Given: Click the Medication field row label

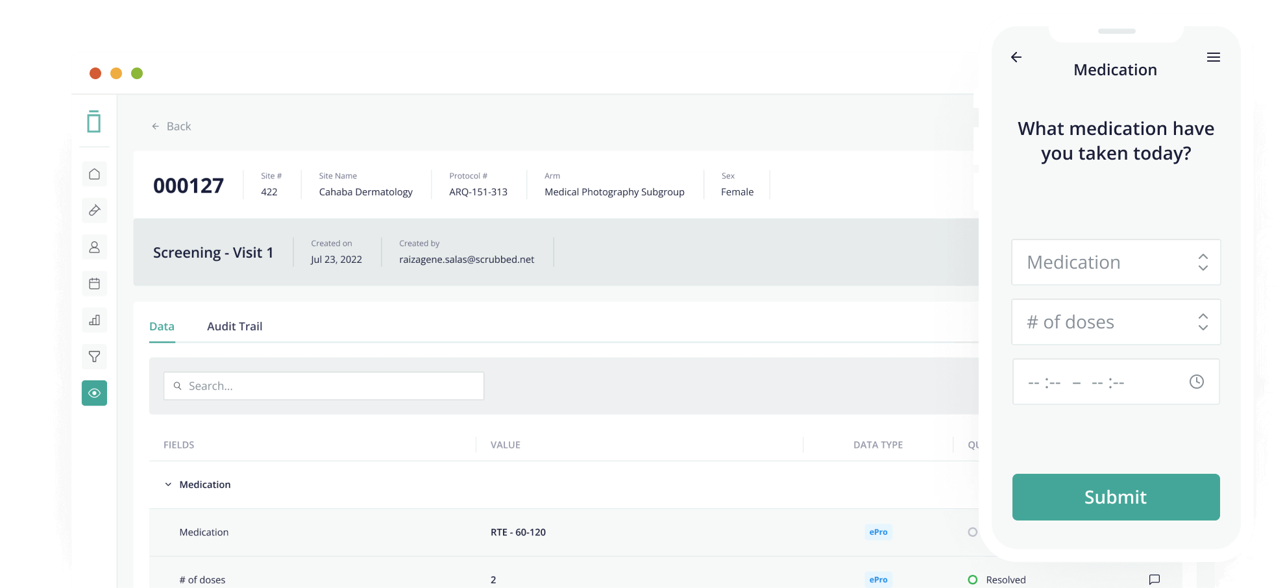Looking at the screenshot, I should click(x=204, y=532).
